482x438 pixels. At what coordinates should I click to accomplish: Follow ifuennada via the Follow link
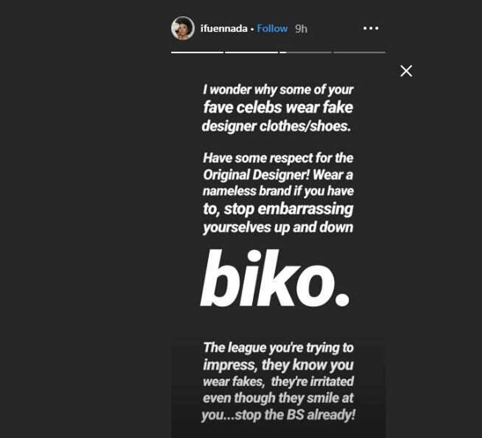(x=272, y=28)
